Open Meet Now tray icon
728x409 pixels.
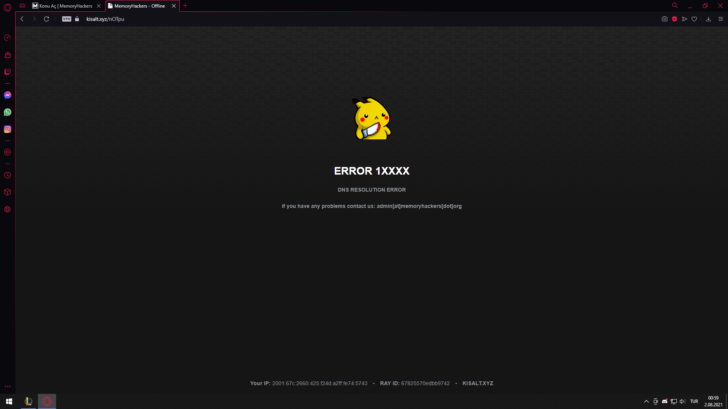pos(656,401)
